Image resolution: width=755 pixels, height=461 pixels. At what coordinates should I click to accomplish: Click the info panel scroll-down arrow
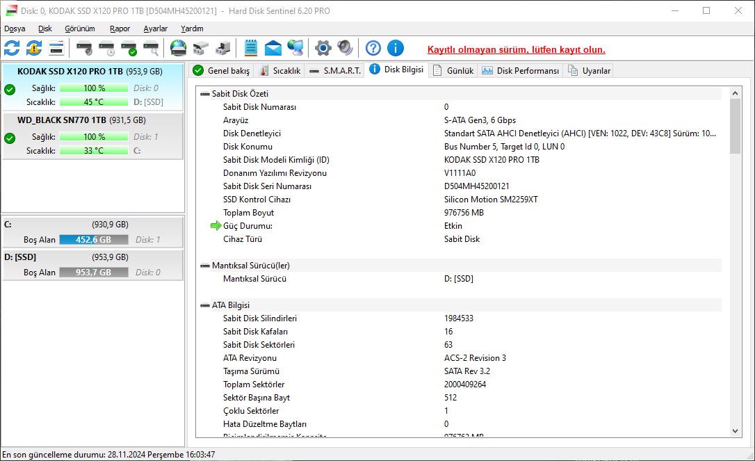click(x=735, y=431)
